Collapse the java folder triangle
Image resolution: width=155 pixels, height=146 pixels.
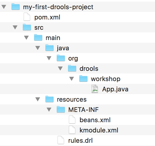(x=38, y=48)
